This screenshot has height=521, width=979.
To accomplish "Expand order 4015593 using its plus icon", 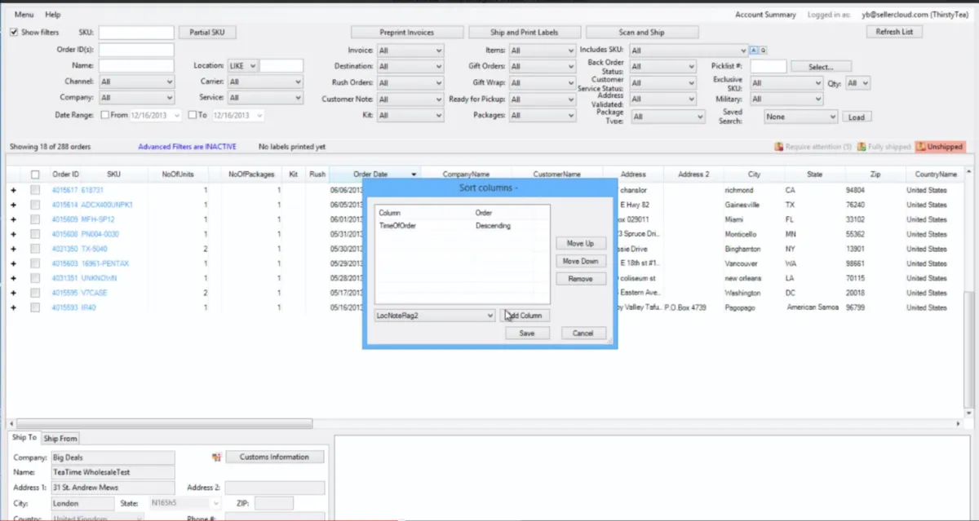I will [x=13, y=307].
